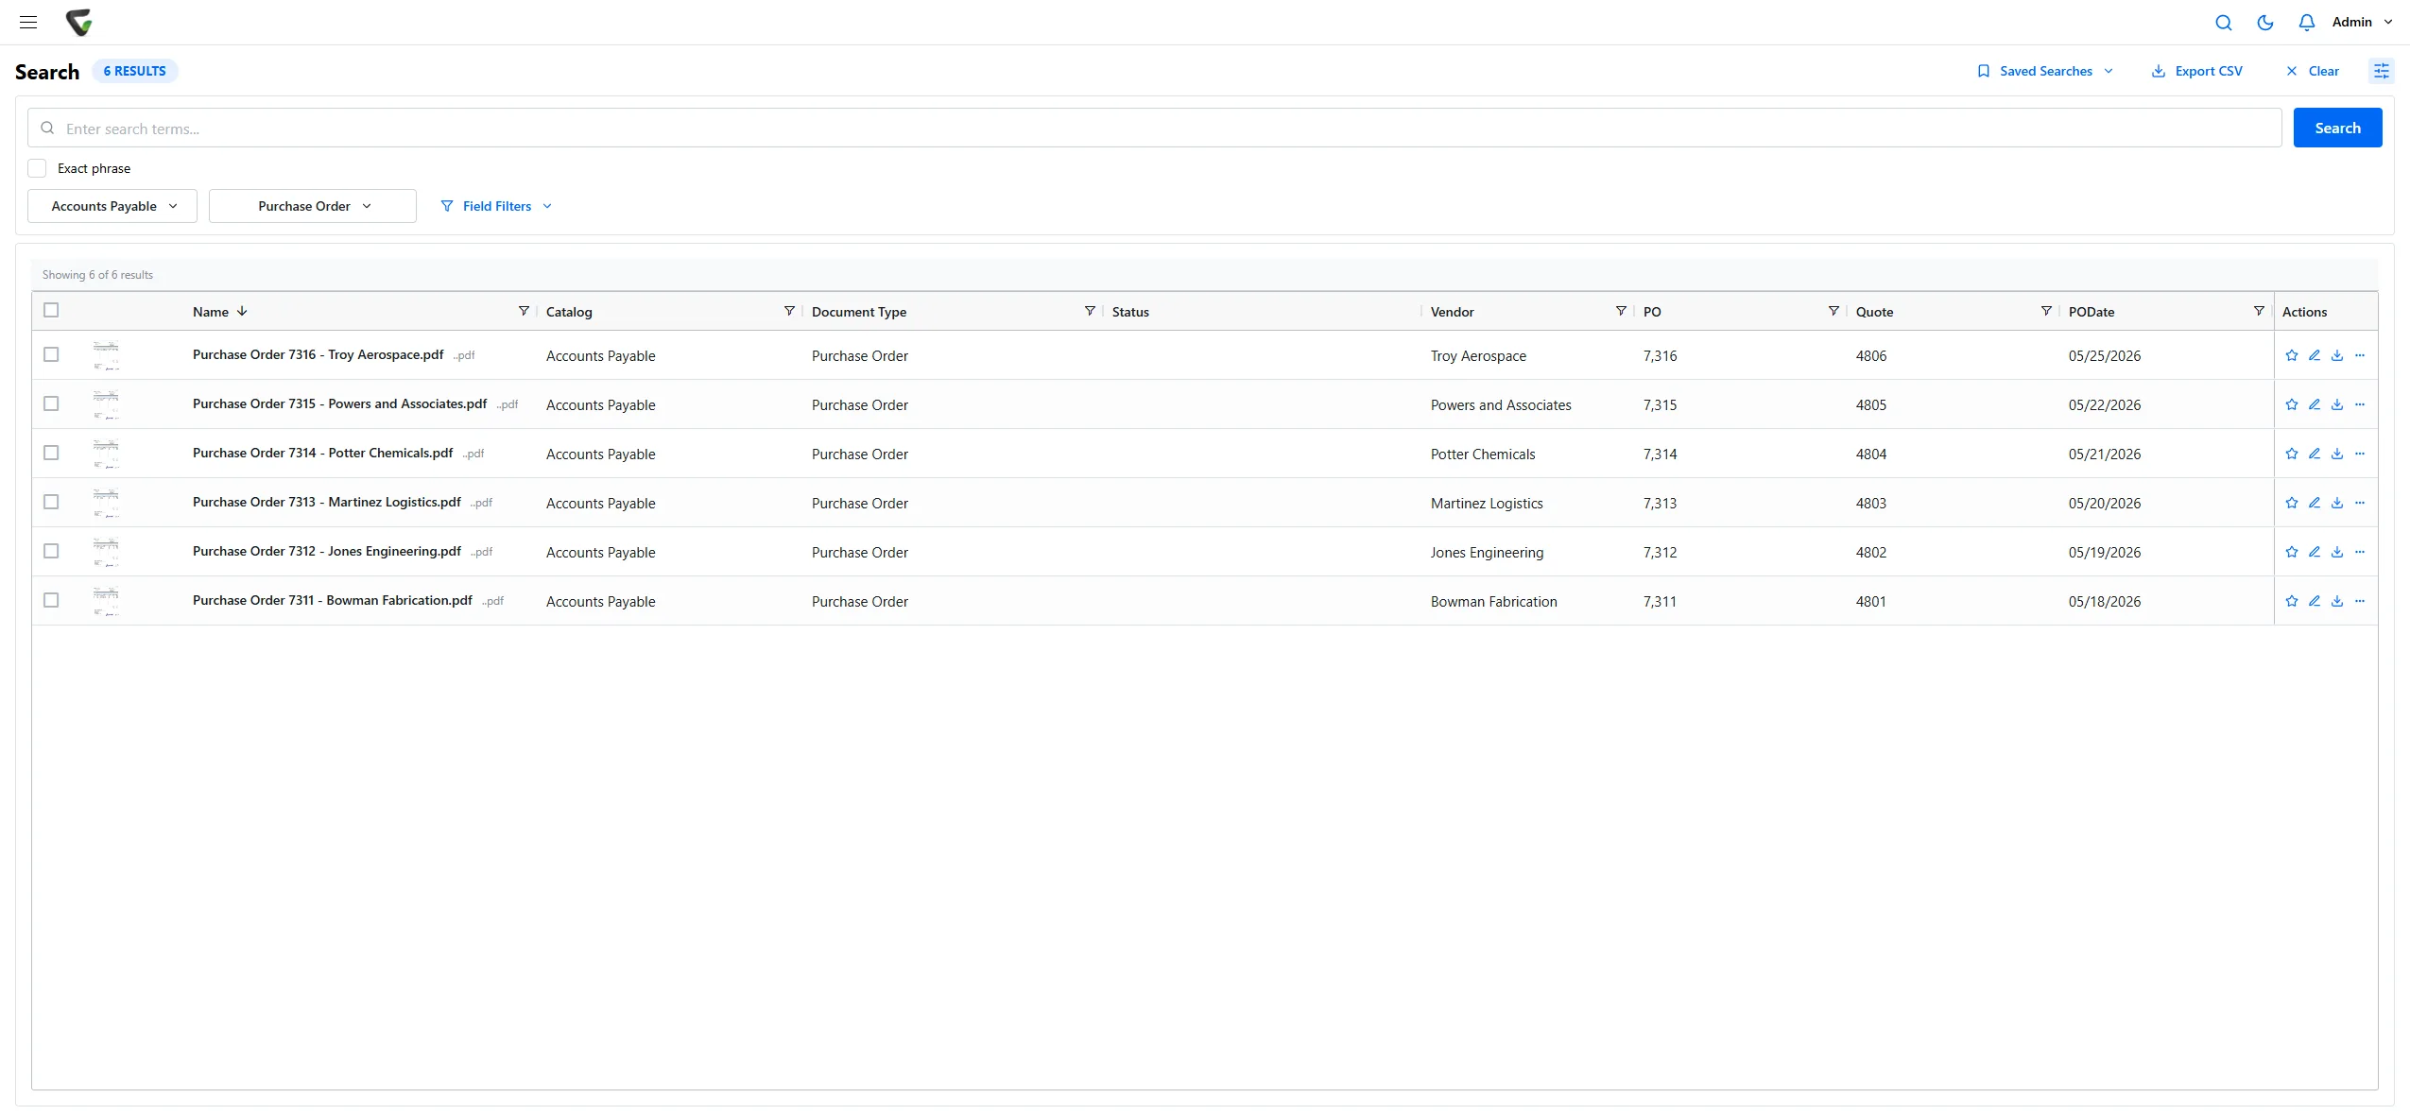This screenshot has height=1115, width=2410.
Task: Open global search magnifier icon in header
Action: (2224, 23)
